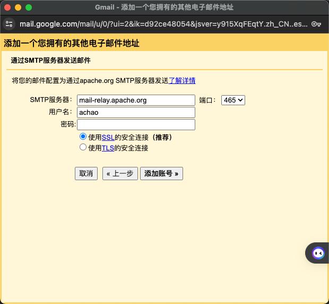329x304 pixels.
Task: Focus the SMTP server field mail-relay.apache.org
Action: click(136, 100)
